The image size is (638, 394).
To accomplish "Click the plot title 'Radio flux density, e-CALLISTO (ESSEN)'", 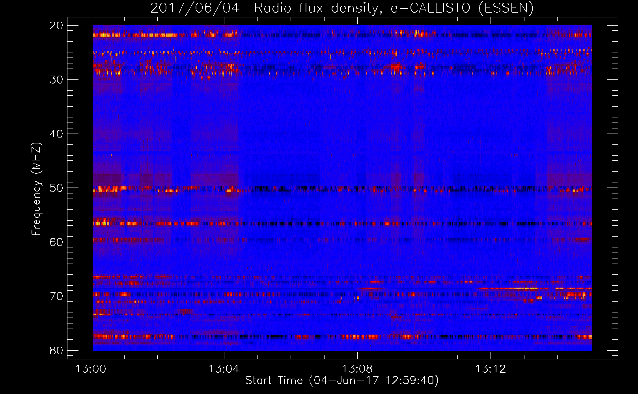I will [x=394, y=8].
